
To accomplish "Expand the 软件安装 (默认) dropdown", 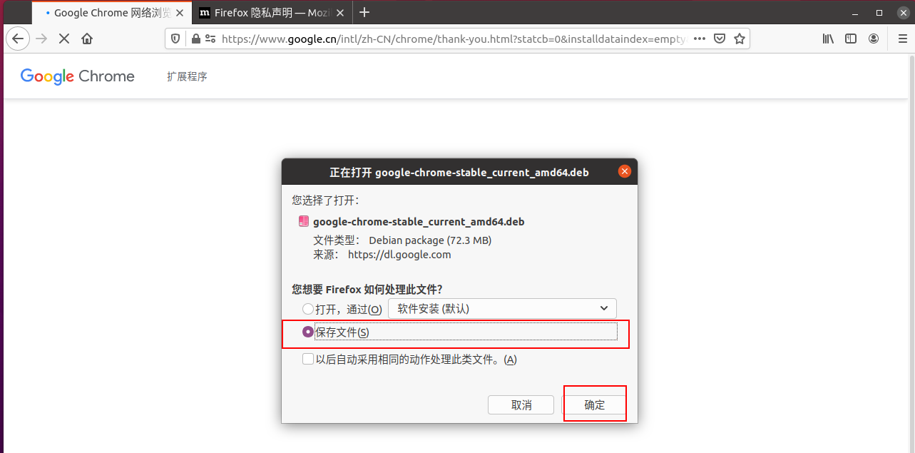I will point(502,309).
